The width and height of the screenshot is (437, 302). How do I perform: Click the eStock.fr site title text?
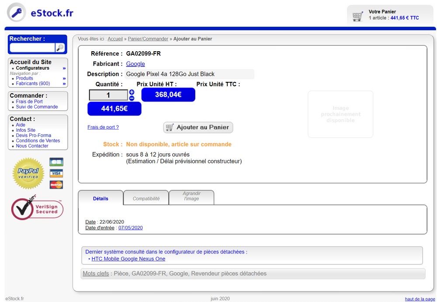(x=52, y=13)
